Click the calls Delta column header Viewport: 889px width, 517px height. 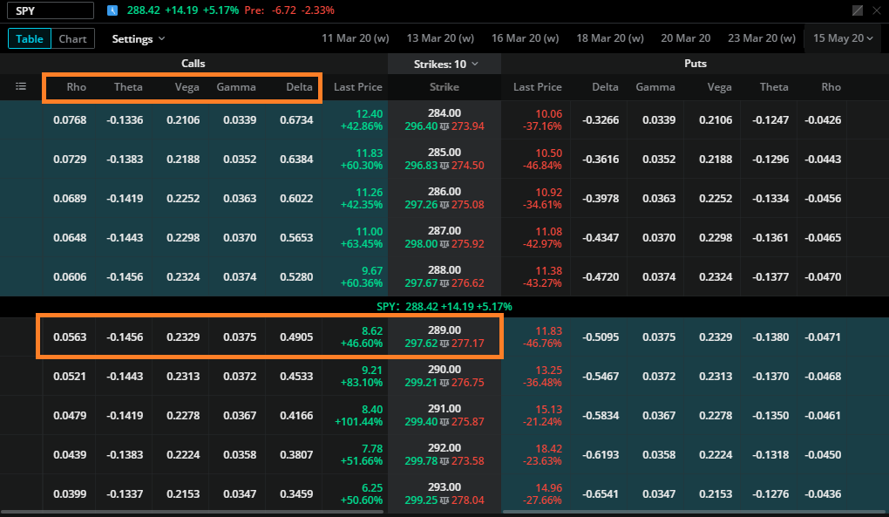(299, 86)
